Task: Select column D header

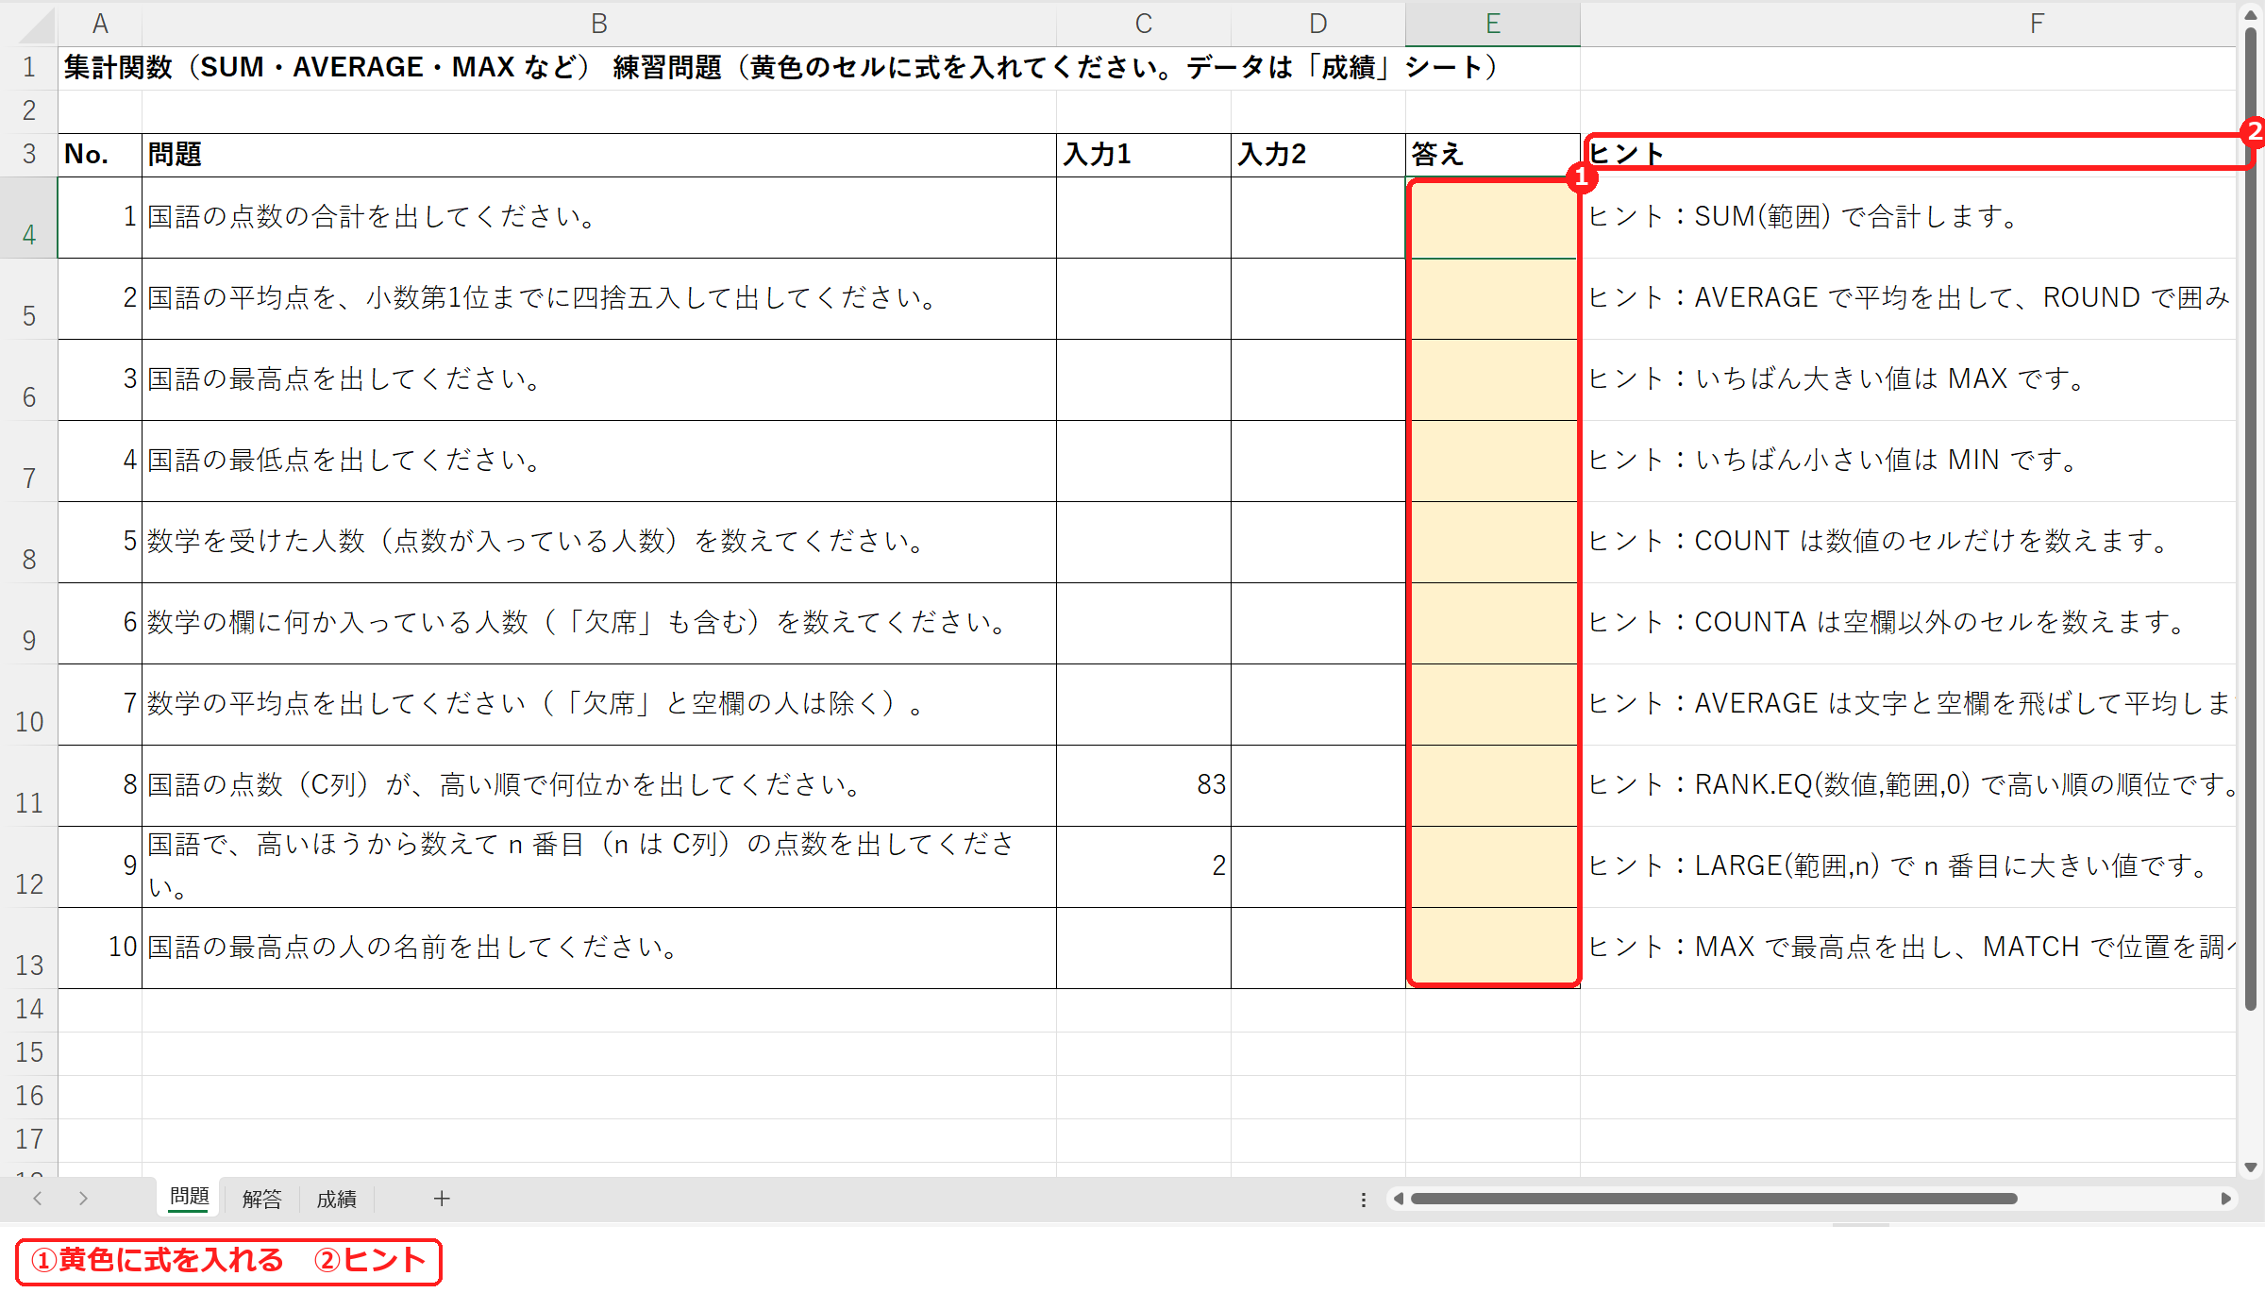Action: click(x=1318, y=24)
